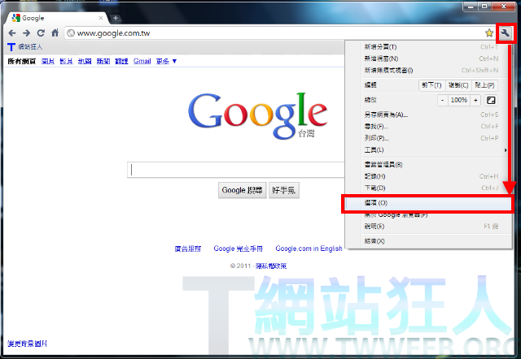Click the globe site info icon
Screen dimensions: 521x359
(71, 33)
